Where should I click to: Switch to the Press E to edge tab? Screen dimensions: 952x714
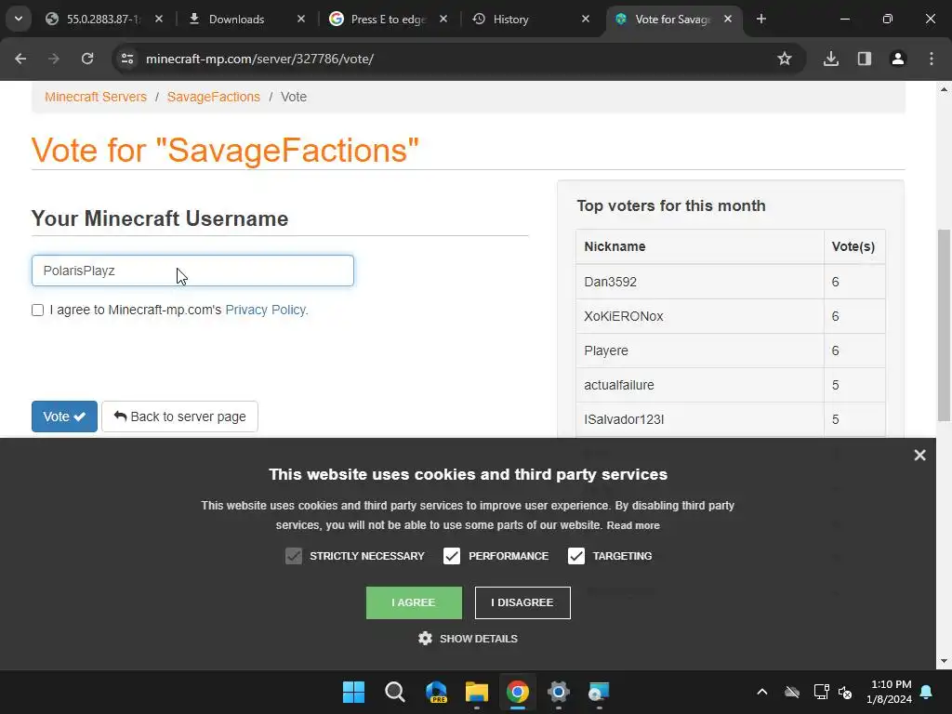coord(389,19)
